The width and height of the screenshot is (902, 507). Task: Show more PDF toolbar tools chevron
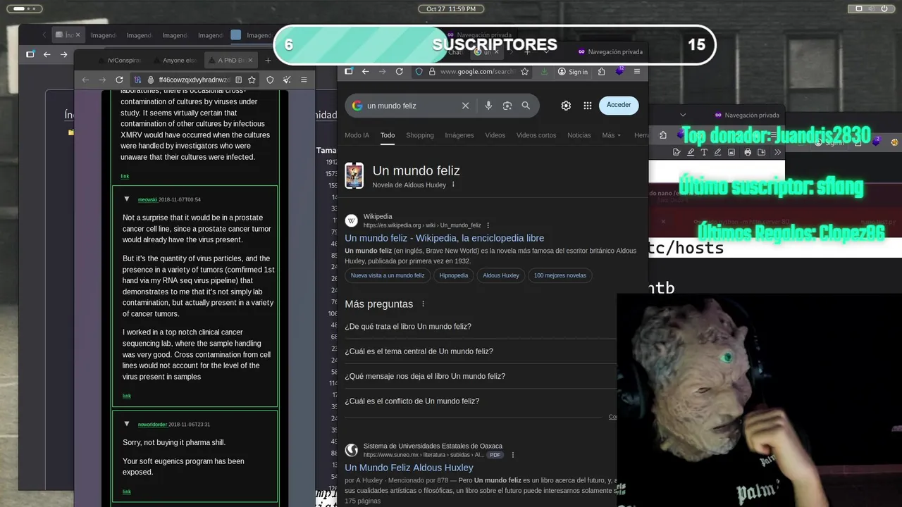click(777, 152)
